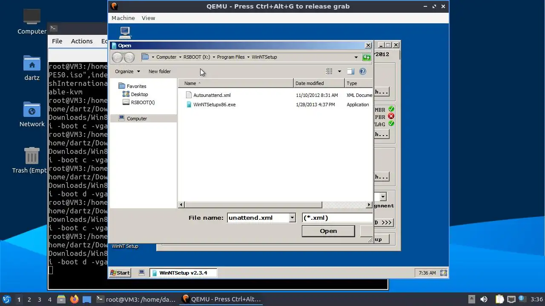This screenshot has width=545, height=306.
Task: Sort by the Name column header
Action: (236, 83)
